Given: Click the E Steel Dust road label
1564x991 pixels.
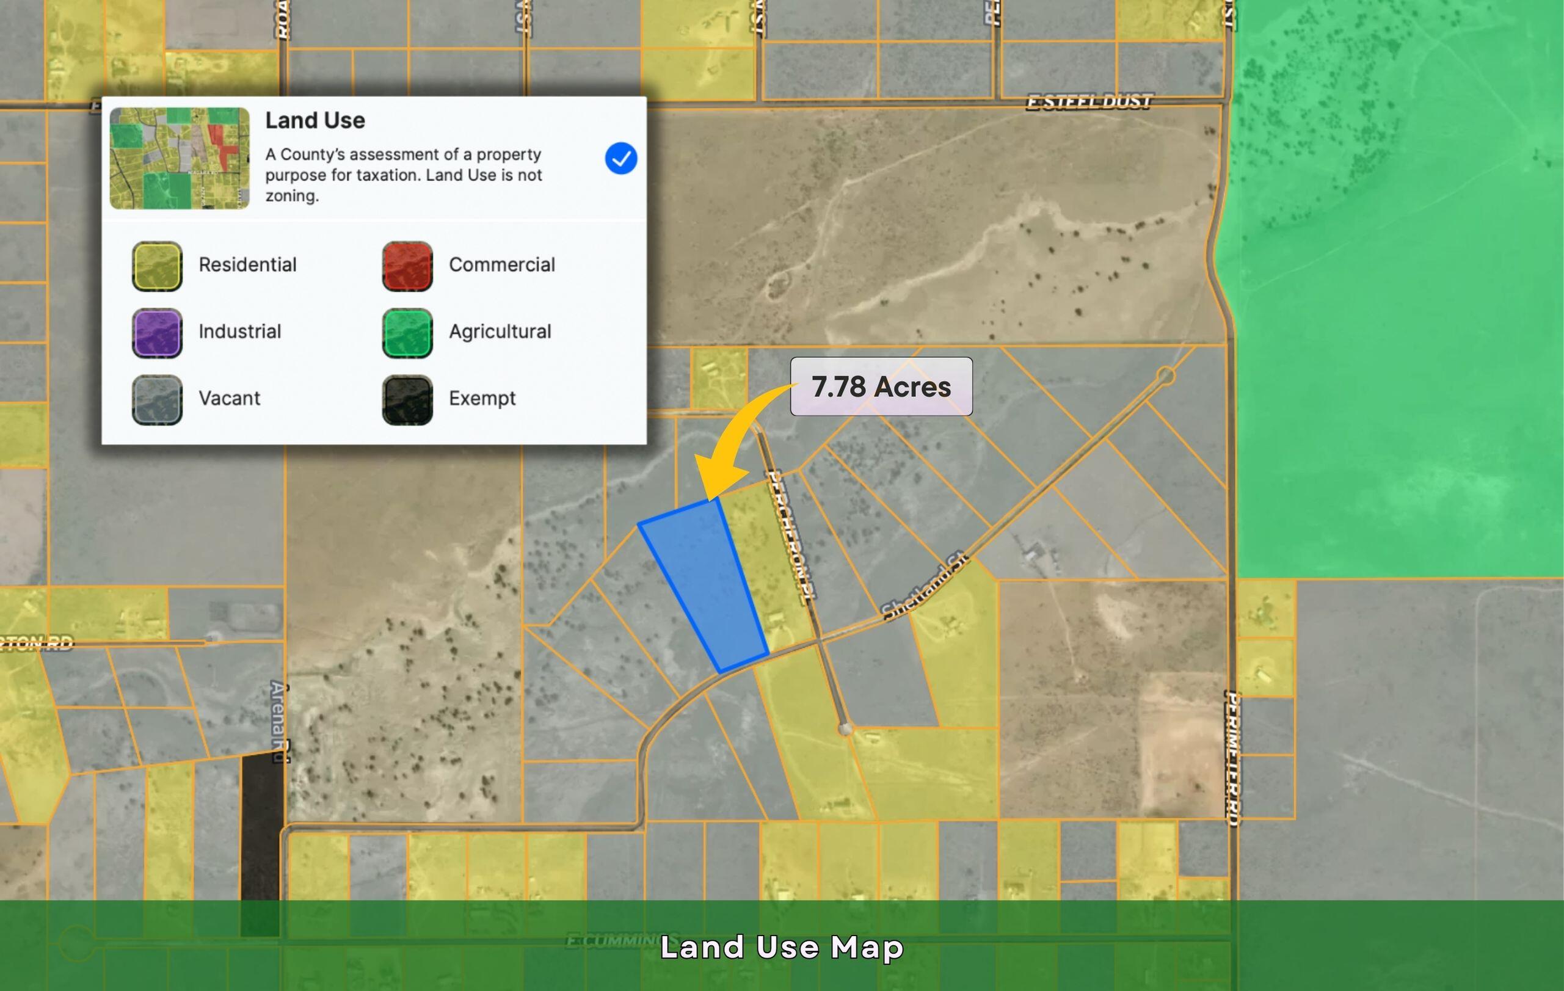Looking at the screenshot, I should pos(1089,102).
